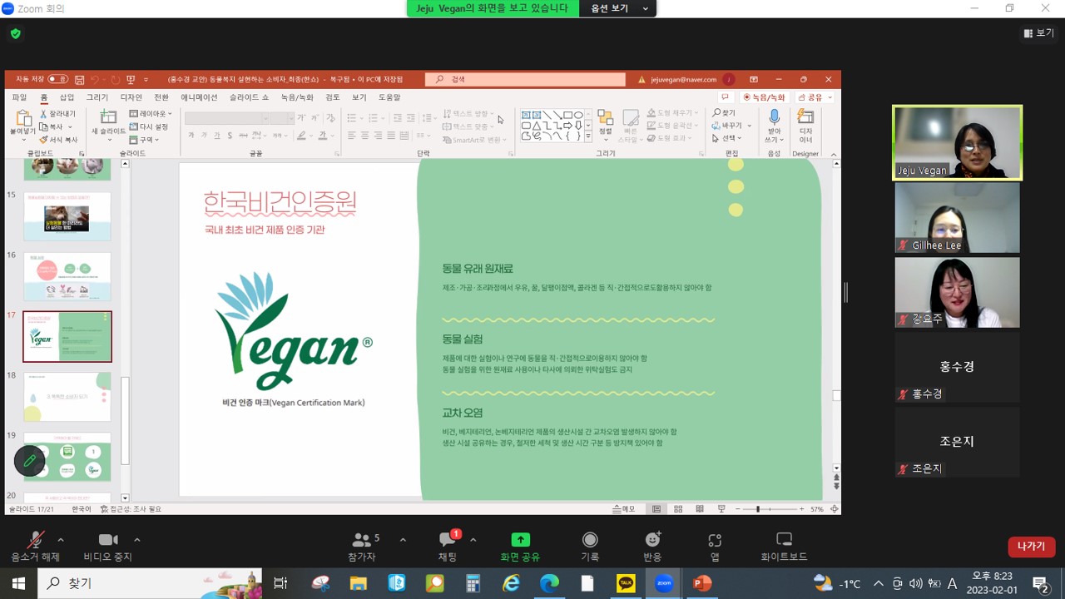
Task: Select slide 16 thumbnail
Action: 67,277
